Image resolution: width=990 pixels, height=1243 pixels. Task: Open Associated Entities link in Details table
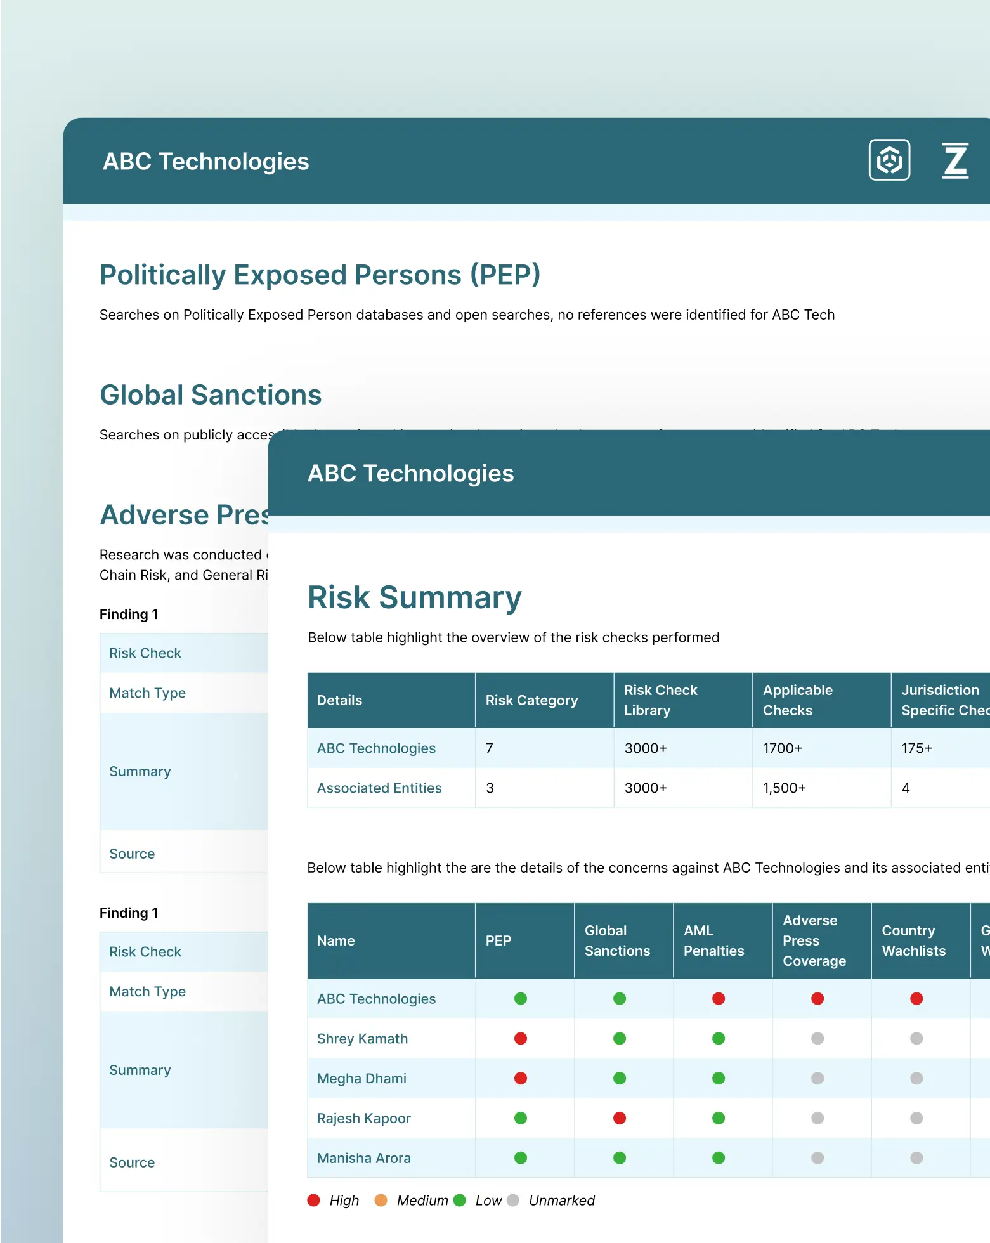coord(379,788)
